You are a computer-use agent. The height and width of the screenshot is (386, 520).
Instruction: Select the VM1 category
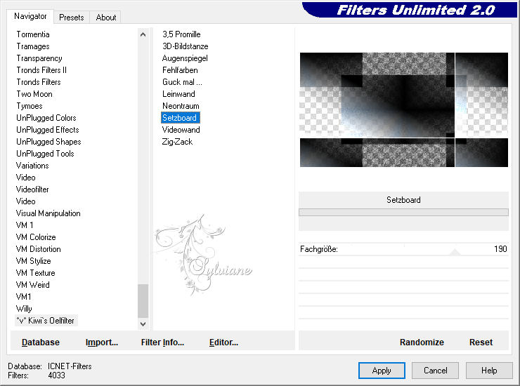pos(24,297)
